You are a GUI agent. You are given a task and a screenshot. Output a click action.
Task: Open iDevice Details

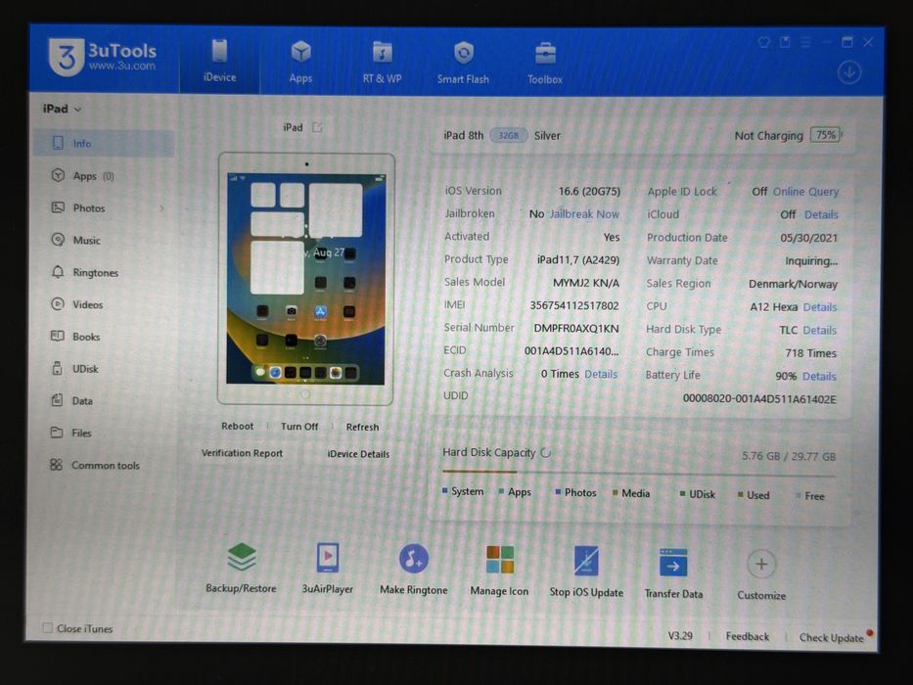click(358, 454)
